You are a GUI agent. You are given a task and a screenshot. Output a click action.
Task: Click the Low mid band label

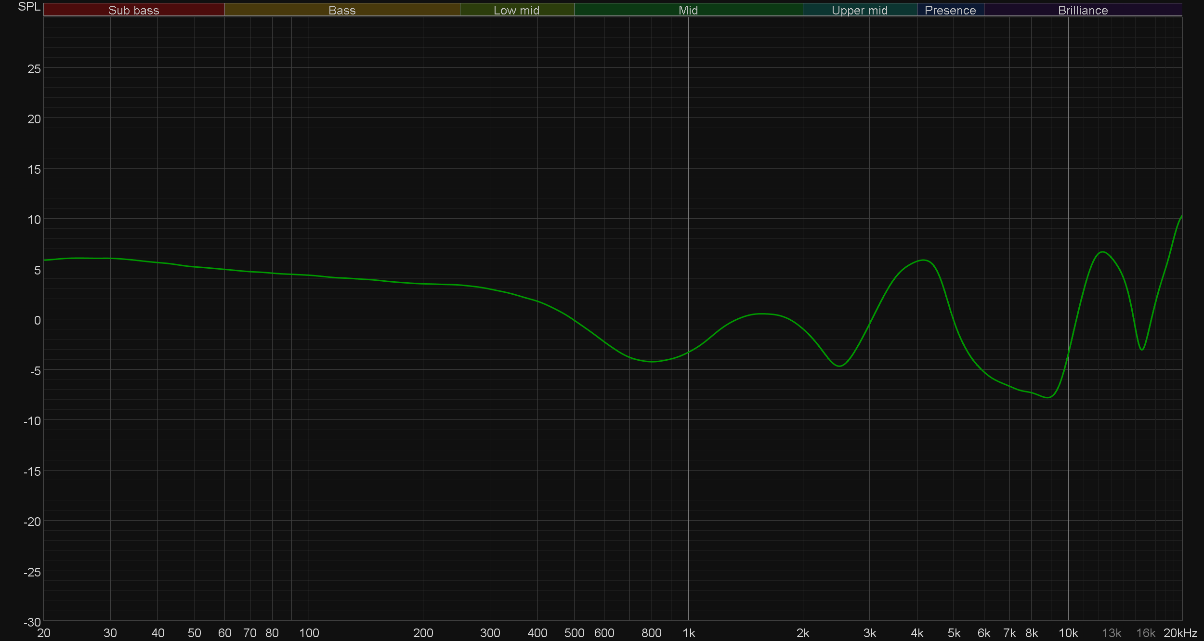(x=516, y=10)
